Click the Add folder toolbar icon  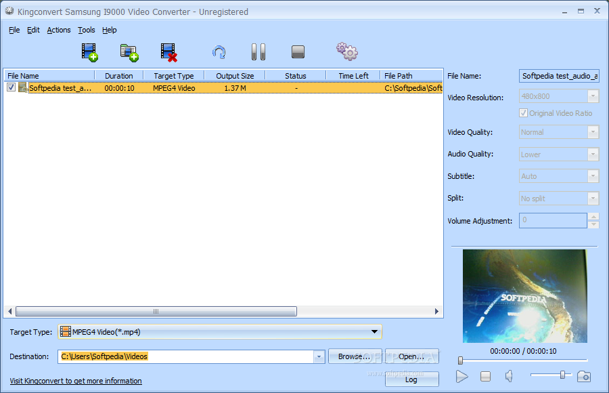[x=129, y=53]
